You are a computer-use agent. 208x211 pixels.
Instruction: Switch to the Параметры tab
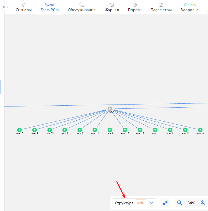tap(161, 8)
